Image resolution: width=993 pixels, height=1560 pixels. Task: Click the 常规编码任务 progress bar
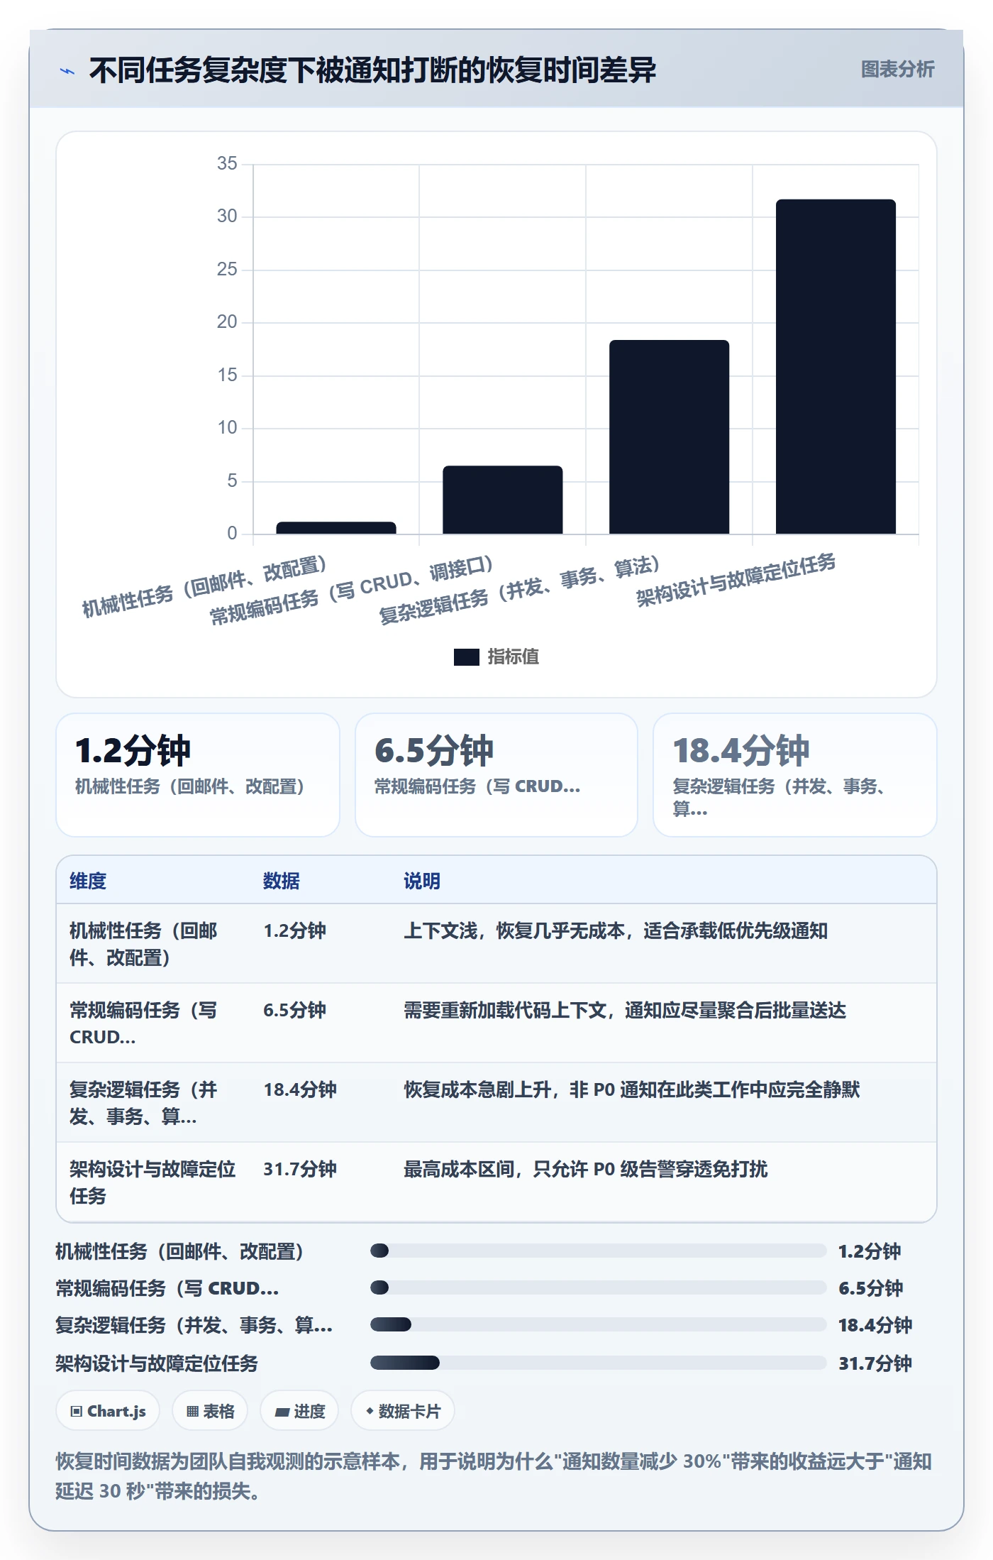click(598, 1287)
